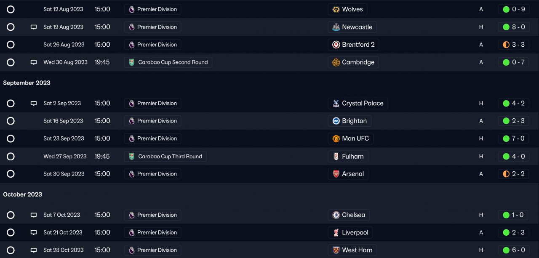Click the Man UFC club crest
This screenshot has width=539, height=258.
(x=336, y=138)
